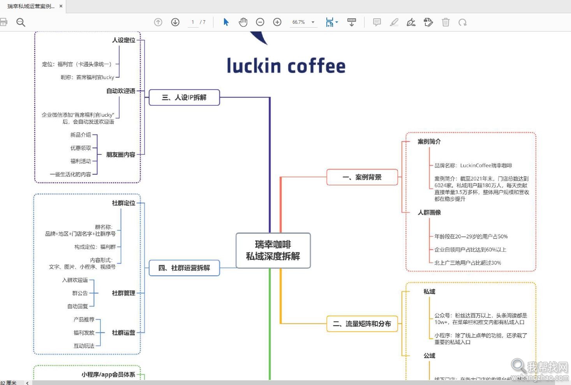The width and height of the screenshot is (571, 385).
Task: Open the zoom percentage dropdown arrow
Action: click(313, 22)
